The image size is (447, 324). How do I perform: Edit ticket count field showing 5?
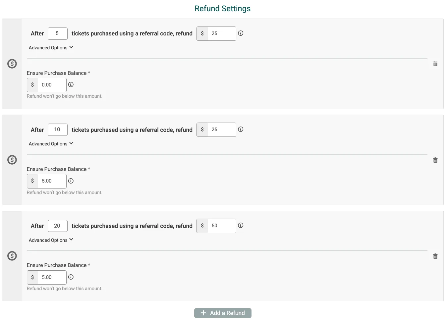(x=58, y=33)
